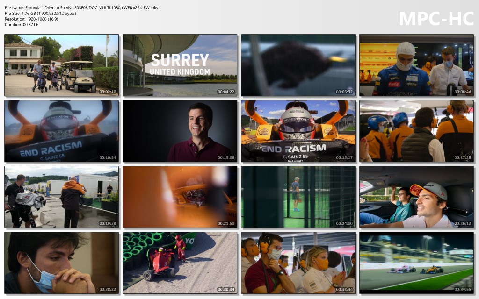Click the Duration 00:37:06 text
This screenshot has width=479, height=299.
(x=22, y=25)
